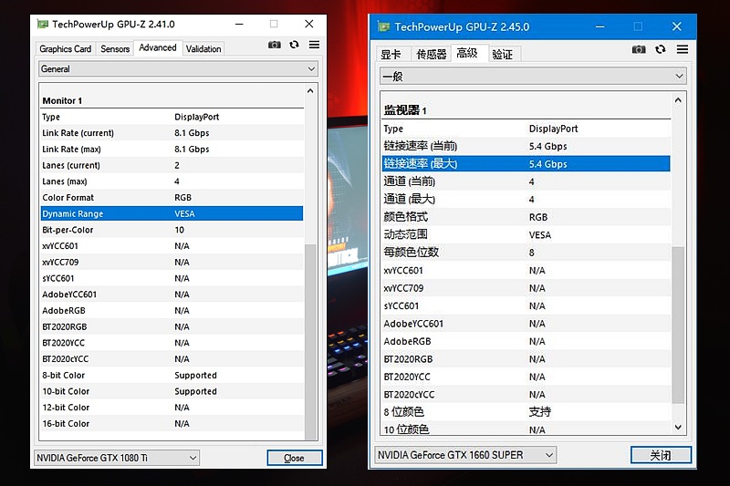The height and width of the screenshot is (486, 730).
Task: Expand the 一般 category dropdown
Action: pyautogui.click(x=532, y=77)
